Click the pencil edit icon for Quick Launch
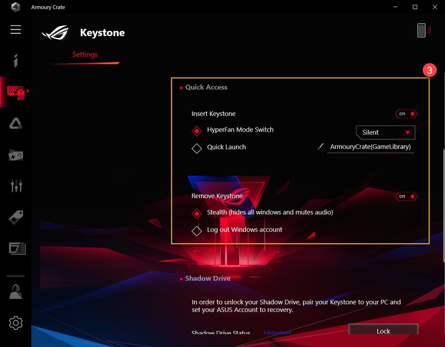 (x=320, y=147)
